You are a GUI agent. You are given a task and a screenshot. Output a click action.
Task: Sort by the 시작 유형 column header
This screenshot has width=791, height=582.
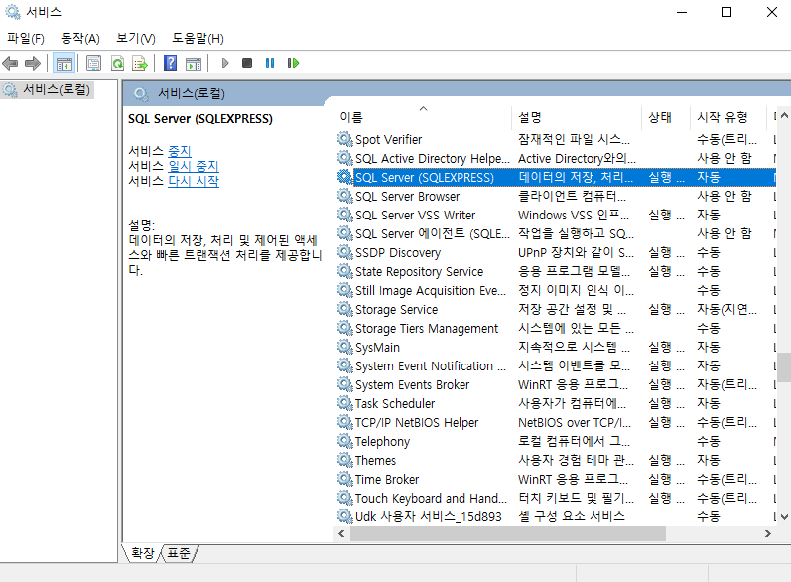(726, 117)
